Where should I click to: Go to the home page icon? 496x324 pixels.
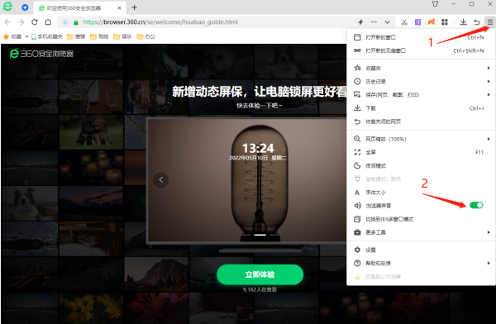pos(48,22)
